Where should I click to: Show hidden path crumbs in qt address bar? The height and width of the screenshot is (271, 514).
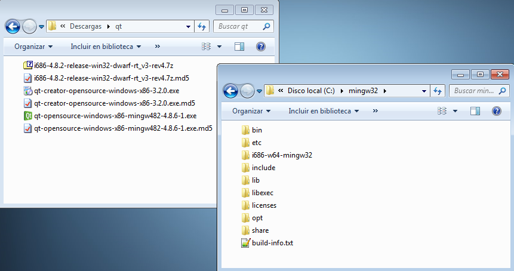pos(63,26)
